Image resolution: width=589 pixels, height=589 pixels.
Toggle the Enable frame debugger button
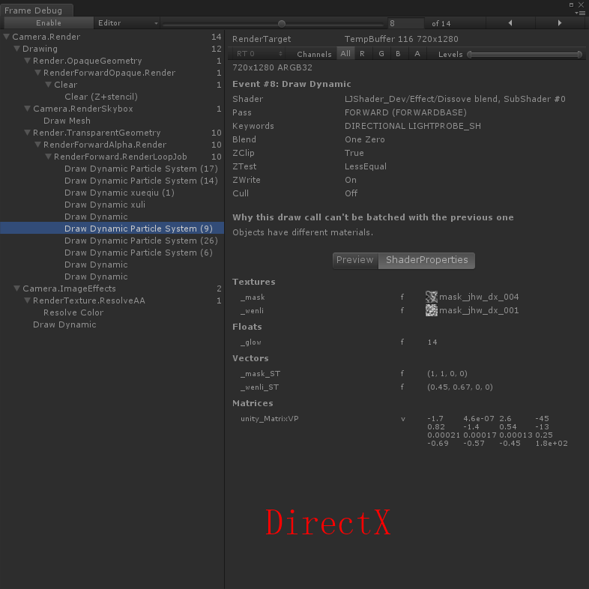point(49,23)
